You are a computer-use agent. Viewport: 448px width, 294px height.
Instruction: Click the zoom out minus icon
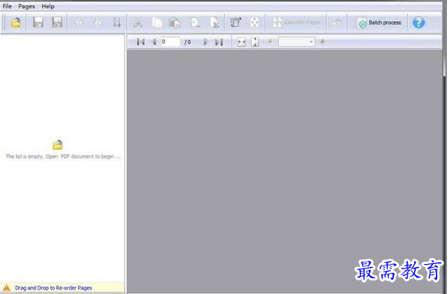[270, 42]
